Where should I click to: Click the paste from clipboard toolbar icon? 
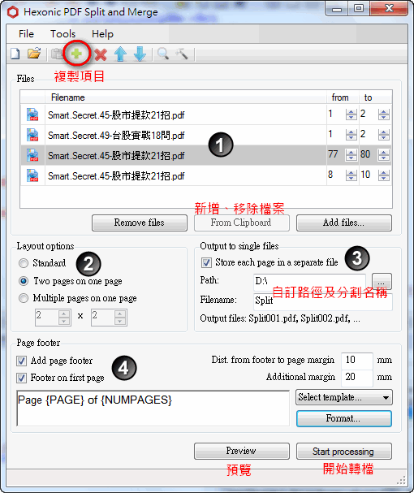[x=57, y=54]
